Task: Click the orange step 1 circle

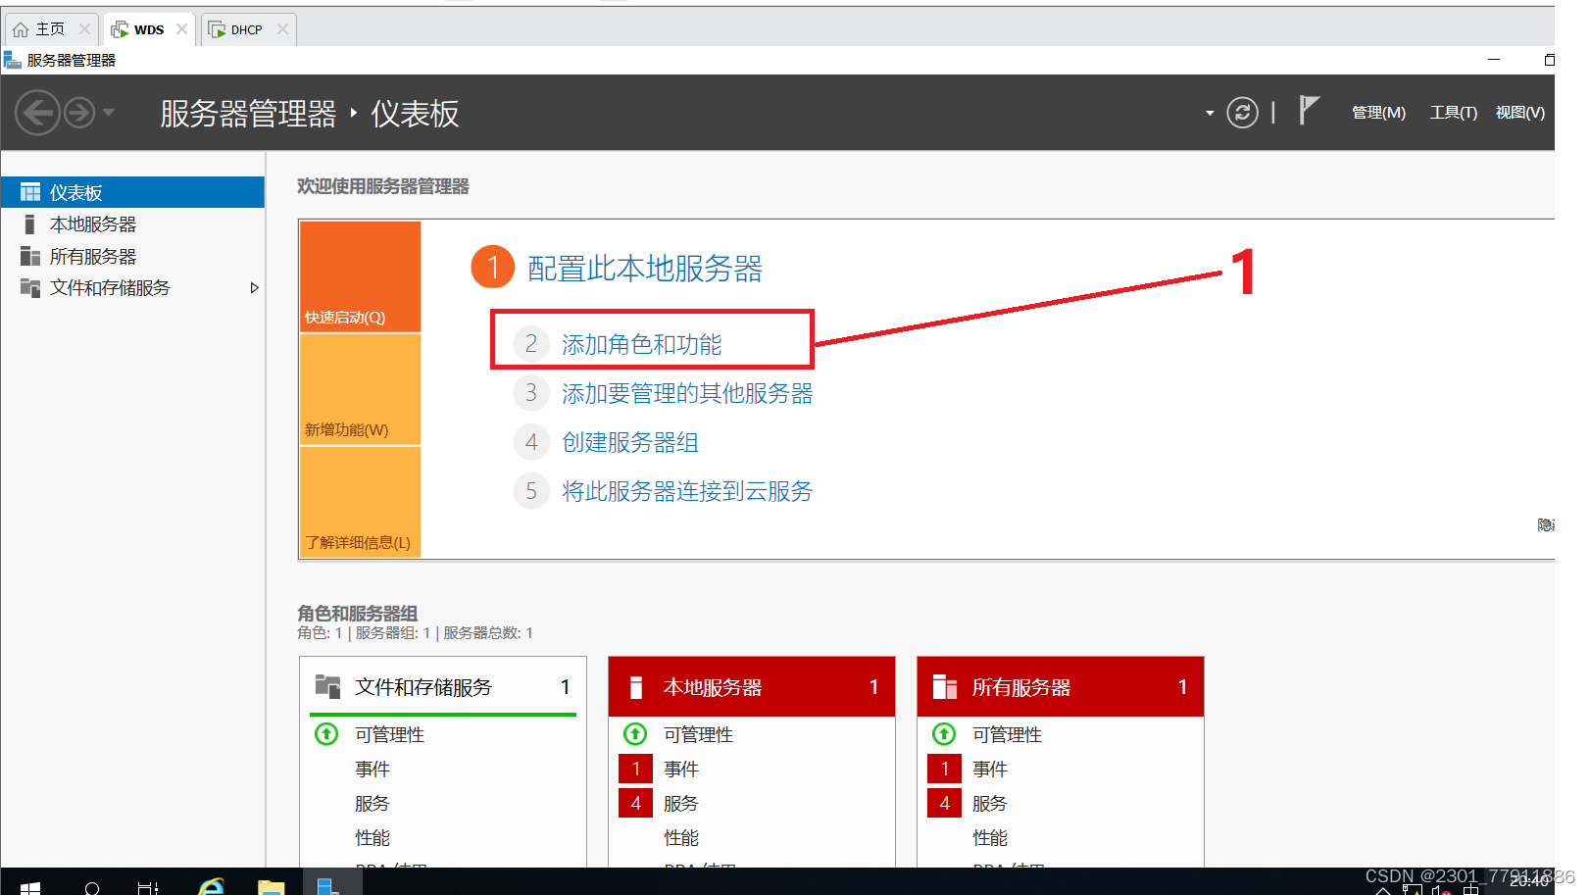Action: click(493, 267)
